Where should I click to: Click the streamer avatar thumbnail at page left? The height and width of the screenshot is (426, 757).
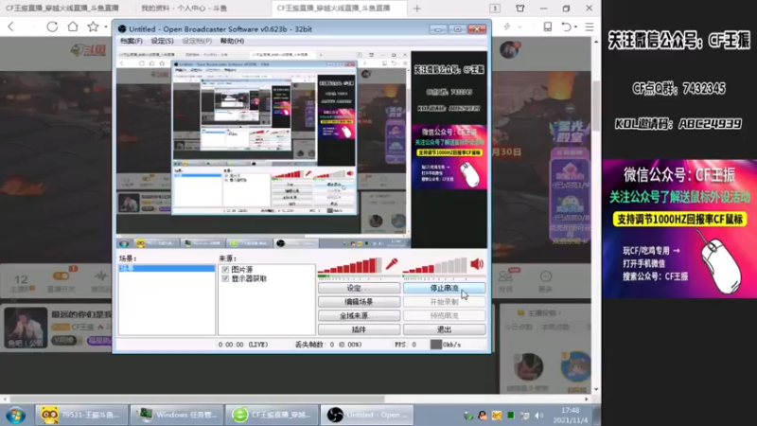point(26,328)
